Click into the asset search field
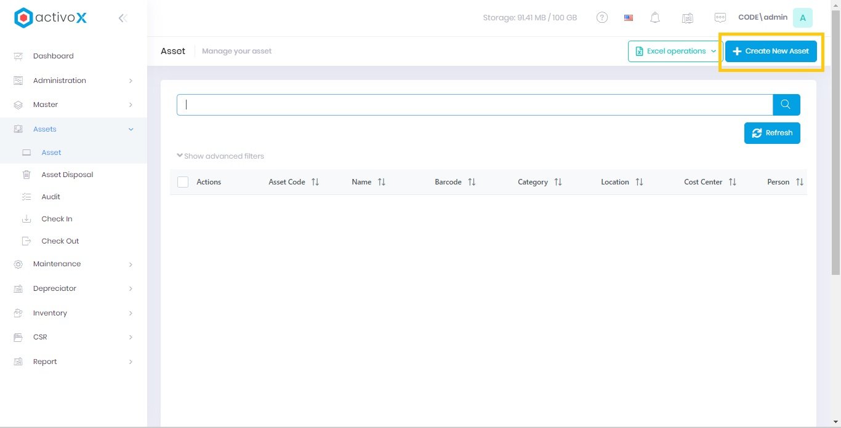 pyautogui.click(x=474, y=105)
